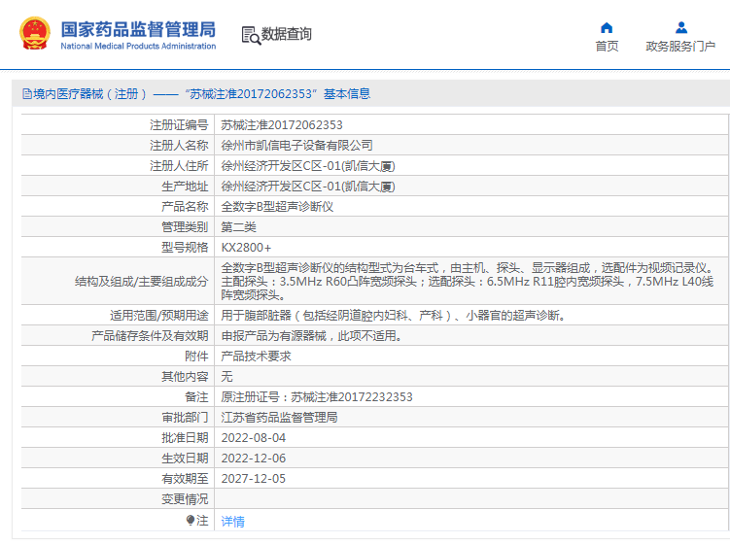
Task: Select effective date 2022-12-06
Action: coord(254,459)
